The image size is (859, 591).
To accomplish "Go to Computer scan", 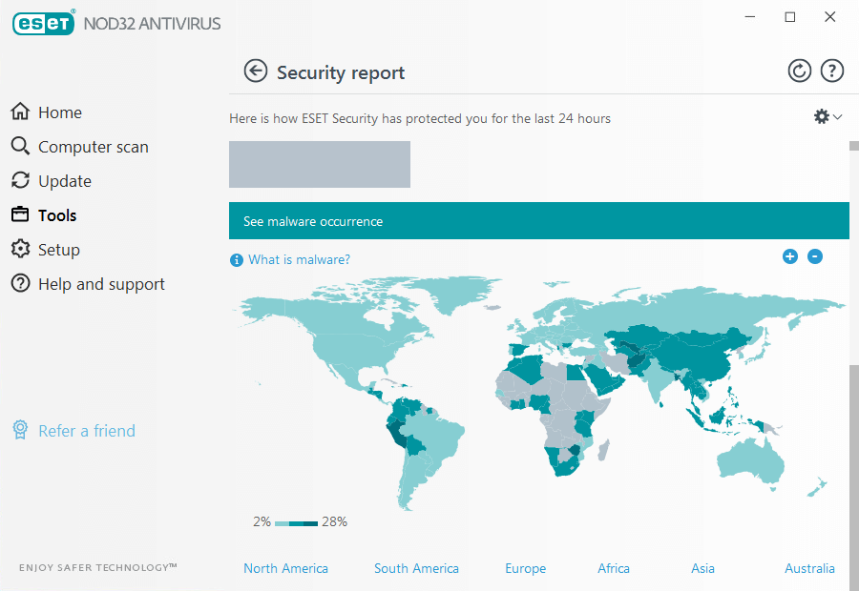I will [x=93, y=147].
